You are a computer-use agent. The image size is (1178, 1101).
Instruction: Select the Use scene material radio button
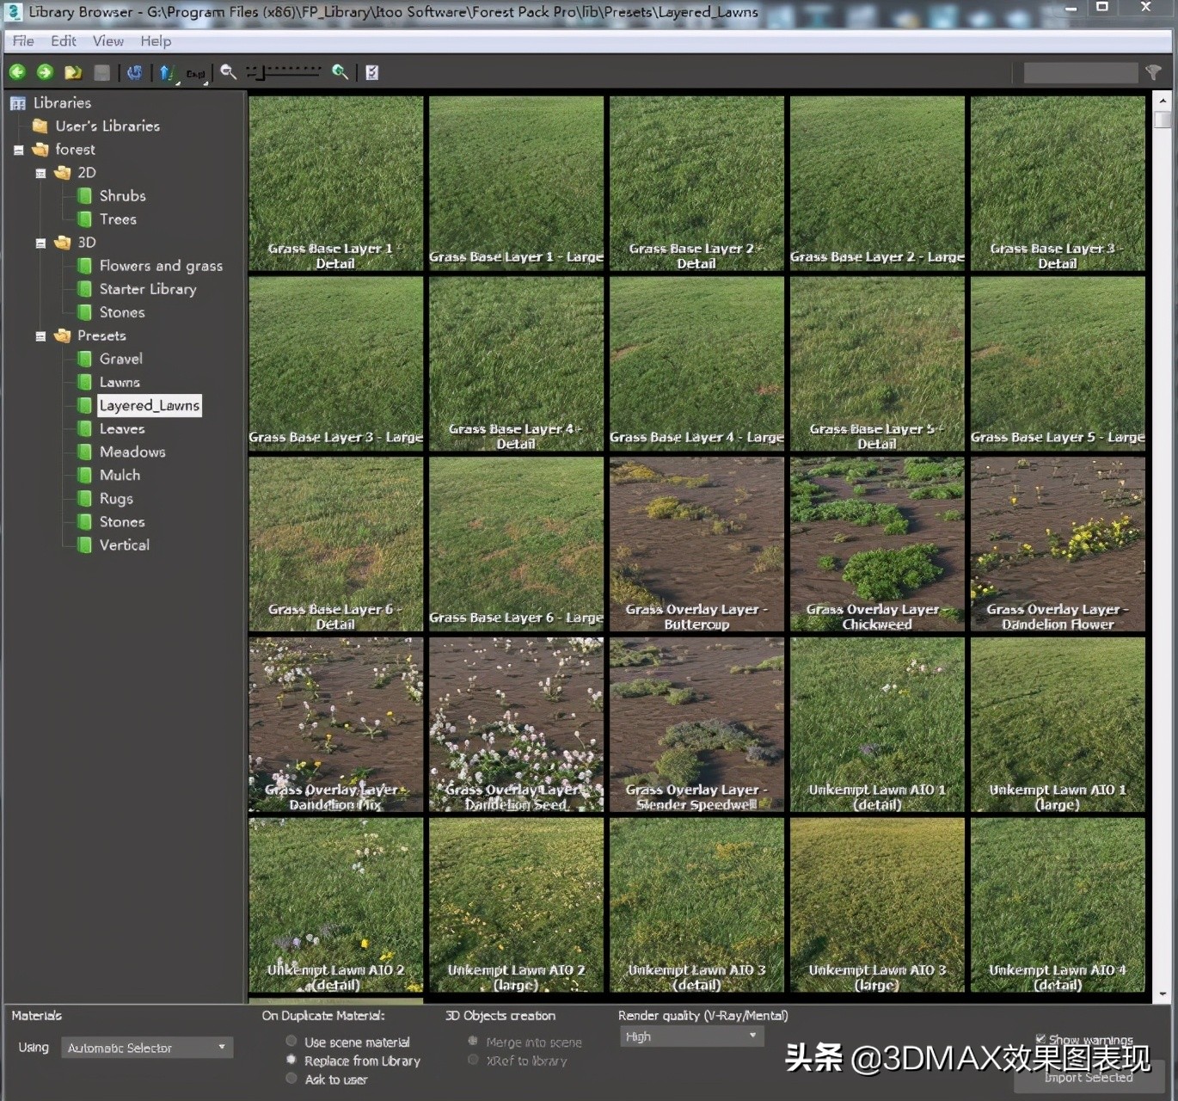click(291, 1042)
